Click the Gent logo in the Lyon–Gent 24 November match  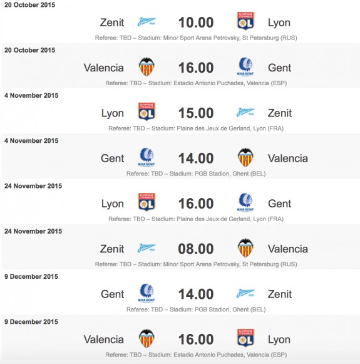click(245, 202)
